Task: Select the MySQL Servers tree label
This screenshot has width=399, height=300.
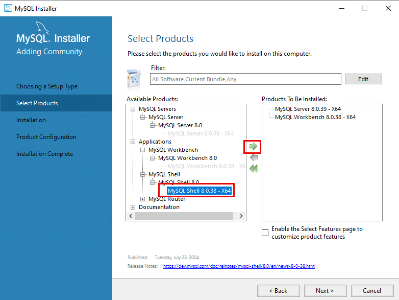Action: tap(157, 109)
